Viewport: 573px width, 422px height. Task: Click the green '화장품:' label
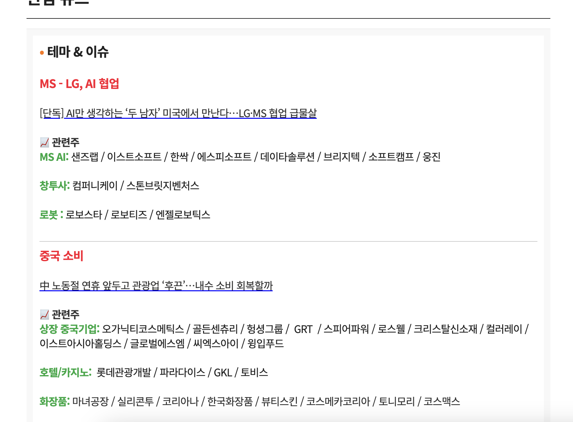[55, 402]
